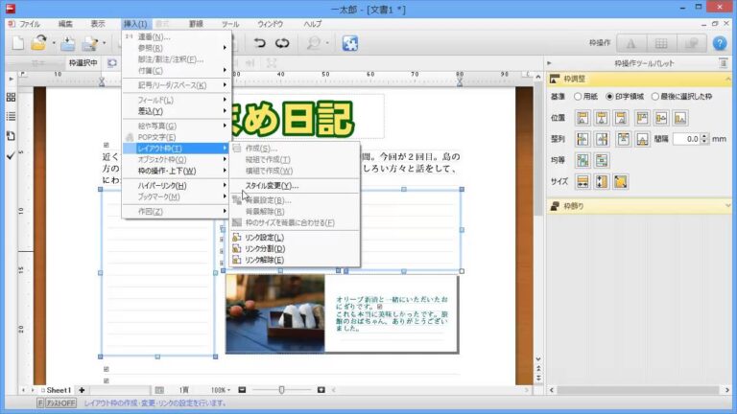Select the 印字領域 radio button
This screenshot has width=737, height=414.
pos(609,96)
